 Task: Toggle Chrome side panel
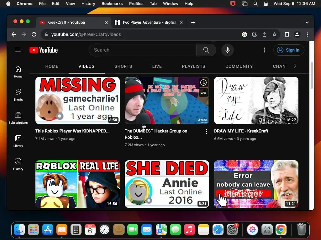(x=287, y=34)
